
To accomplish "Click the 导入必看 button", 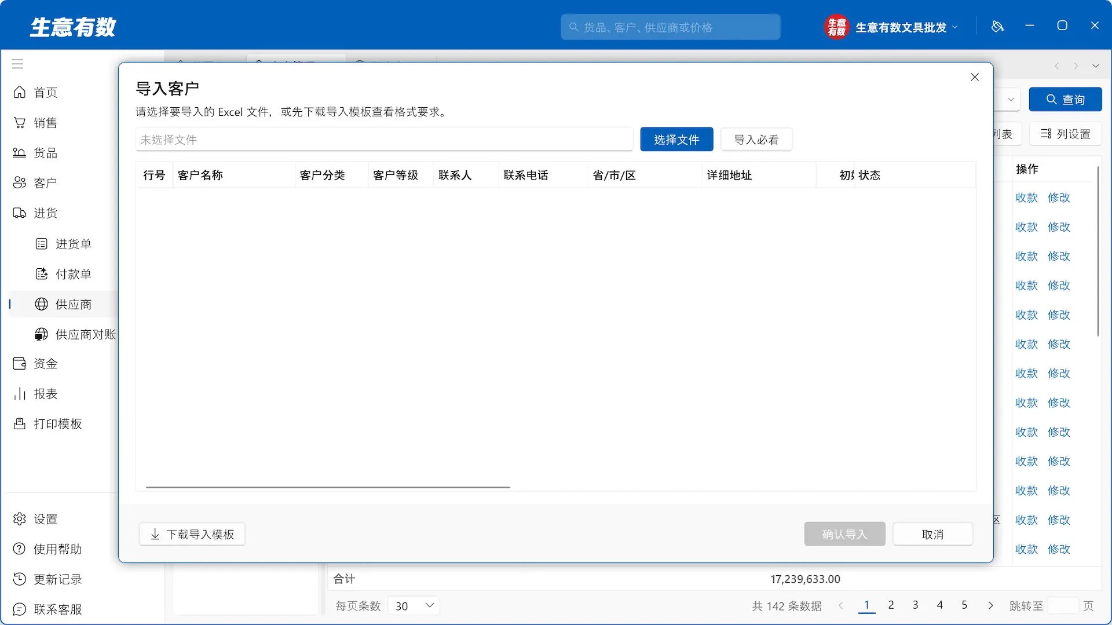I will (756, 140).
